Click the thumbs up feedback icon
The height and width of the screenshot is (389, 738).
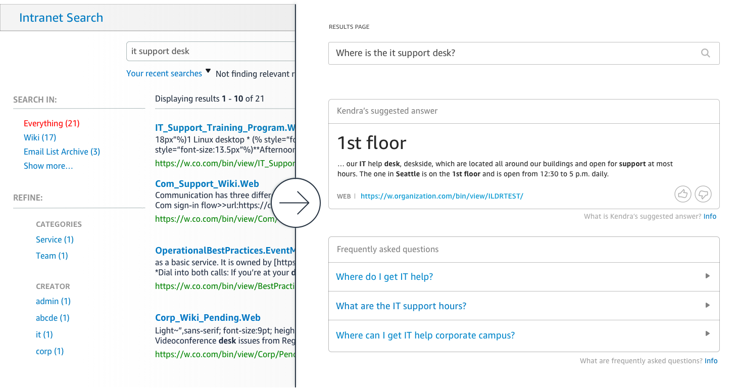(x=682, y=193)
